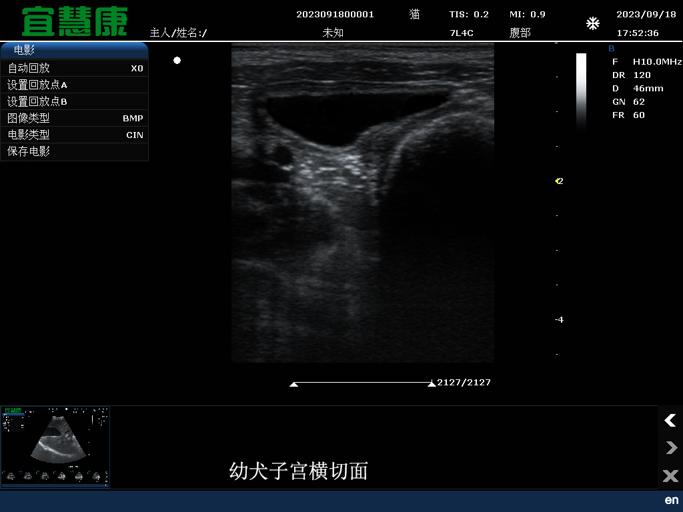Click the cine loop end triangle marker
The width and height of the screenshot is (683, 512).
pyautogui.click(x=432, y=384)
